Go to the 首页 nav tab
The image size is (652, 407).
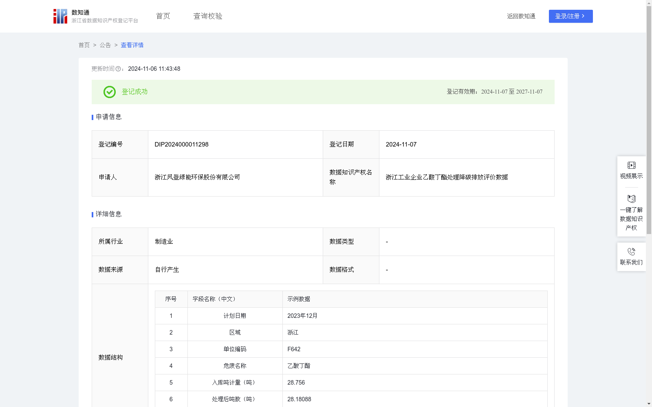pos(163,16)
